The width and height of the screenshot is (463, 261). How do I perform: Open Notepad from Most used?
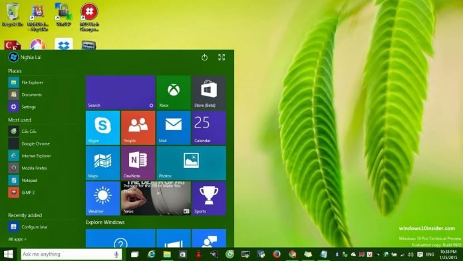pos(23,180)
